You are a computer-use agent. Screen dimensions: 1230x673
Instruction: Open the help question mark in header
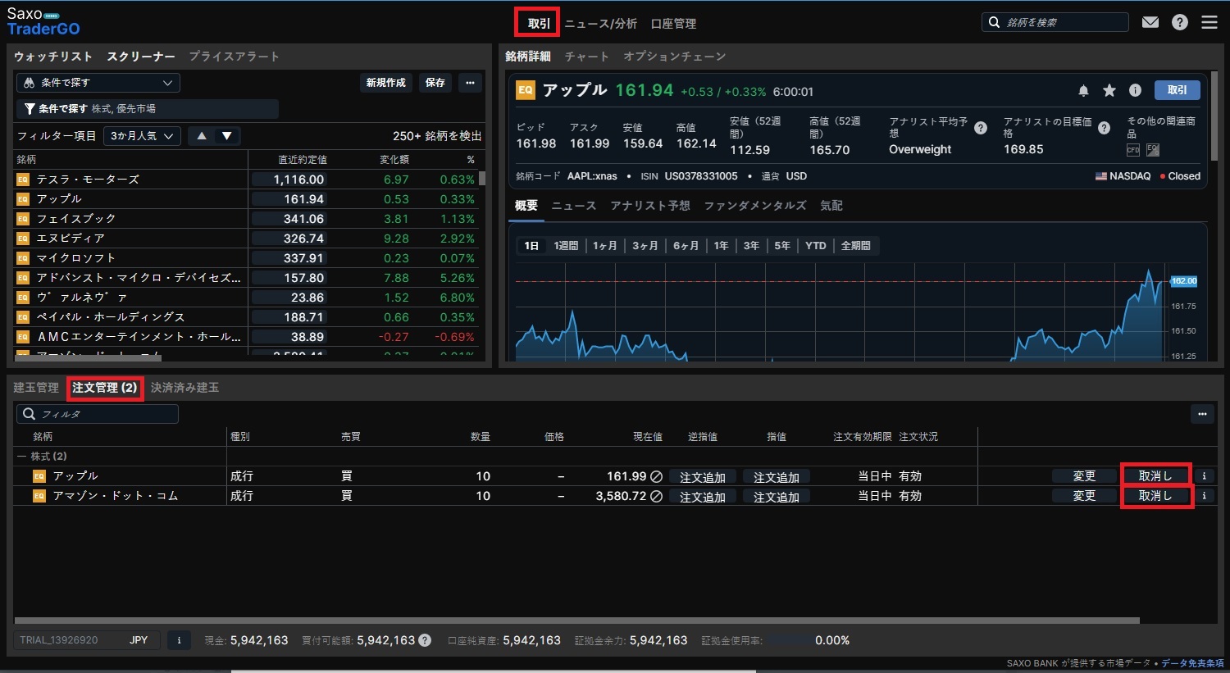[x=1180, y=22]
